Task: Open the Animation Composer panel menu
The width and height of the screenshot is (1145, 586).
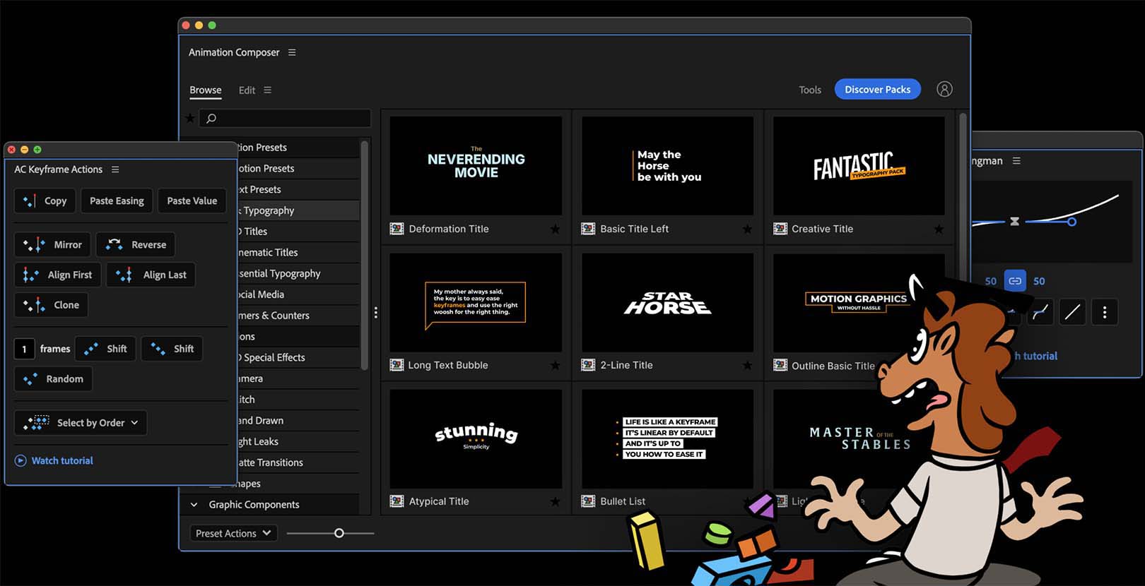Action: point(292,52)
